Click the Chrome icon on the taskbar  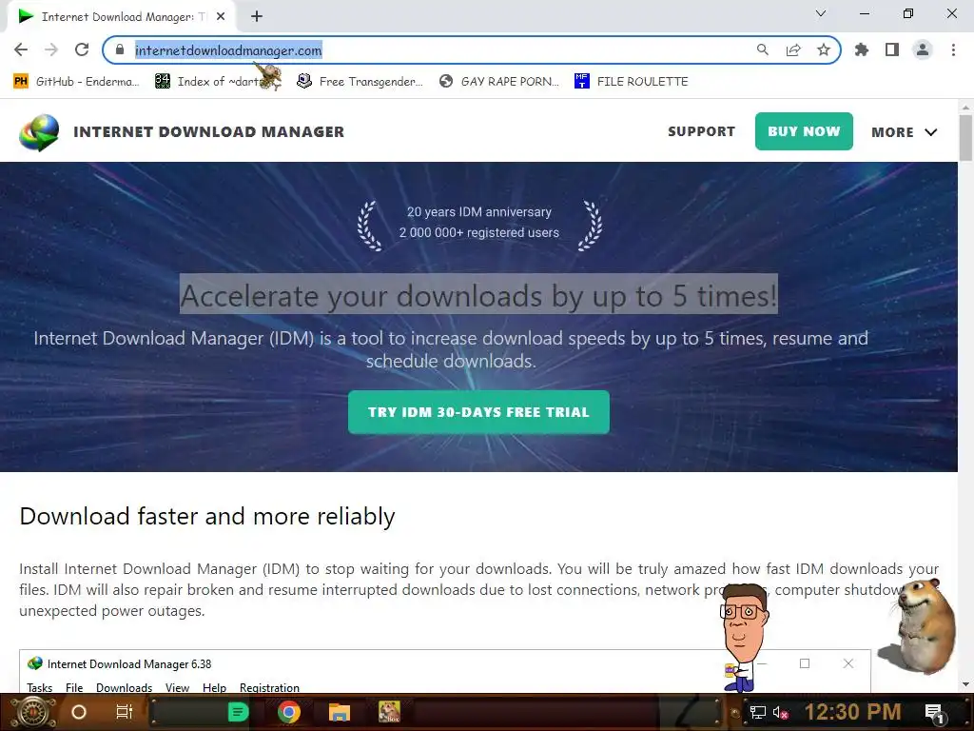289,712
